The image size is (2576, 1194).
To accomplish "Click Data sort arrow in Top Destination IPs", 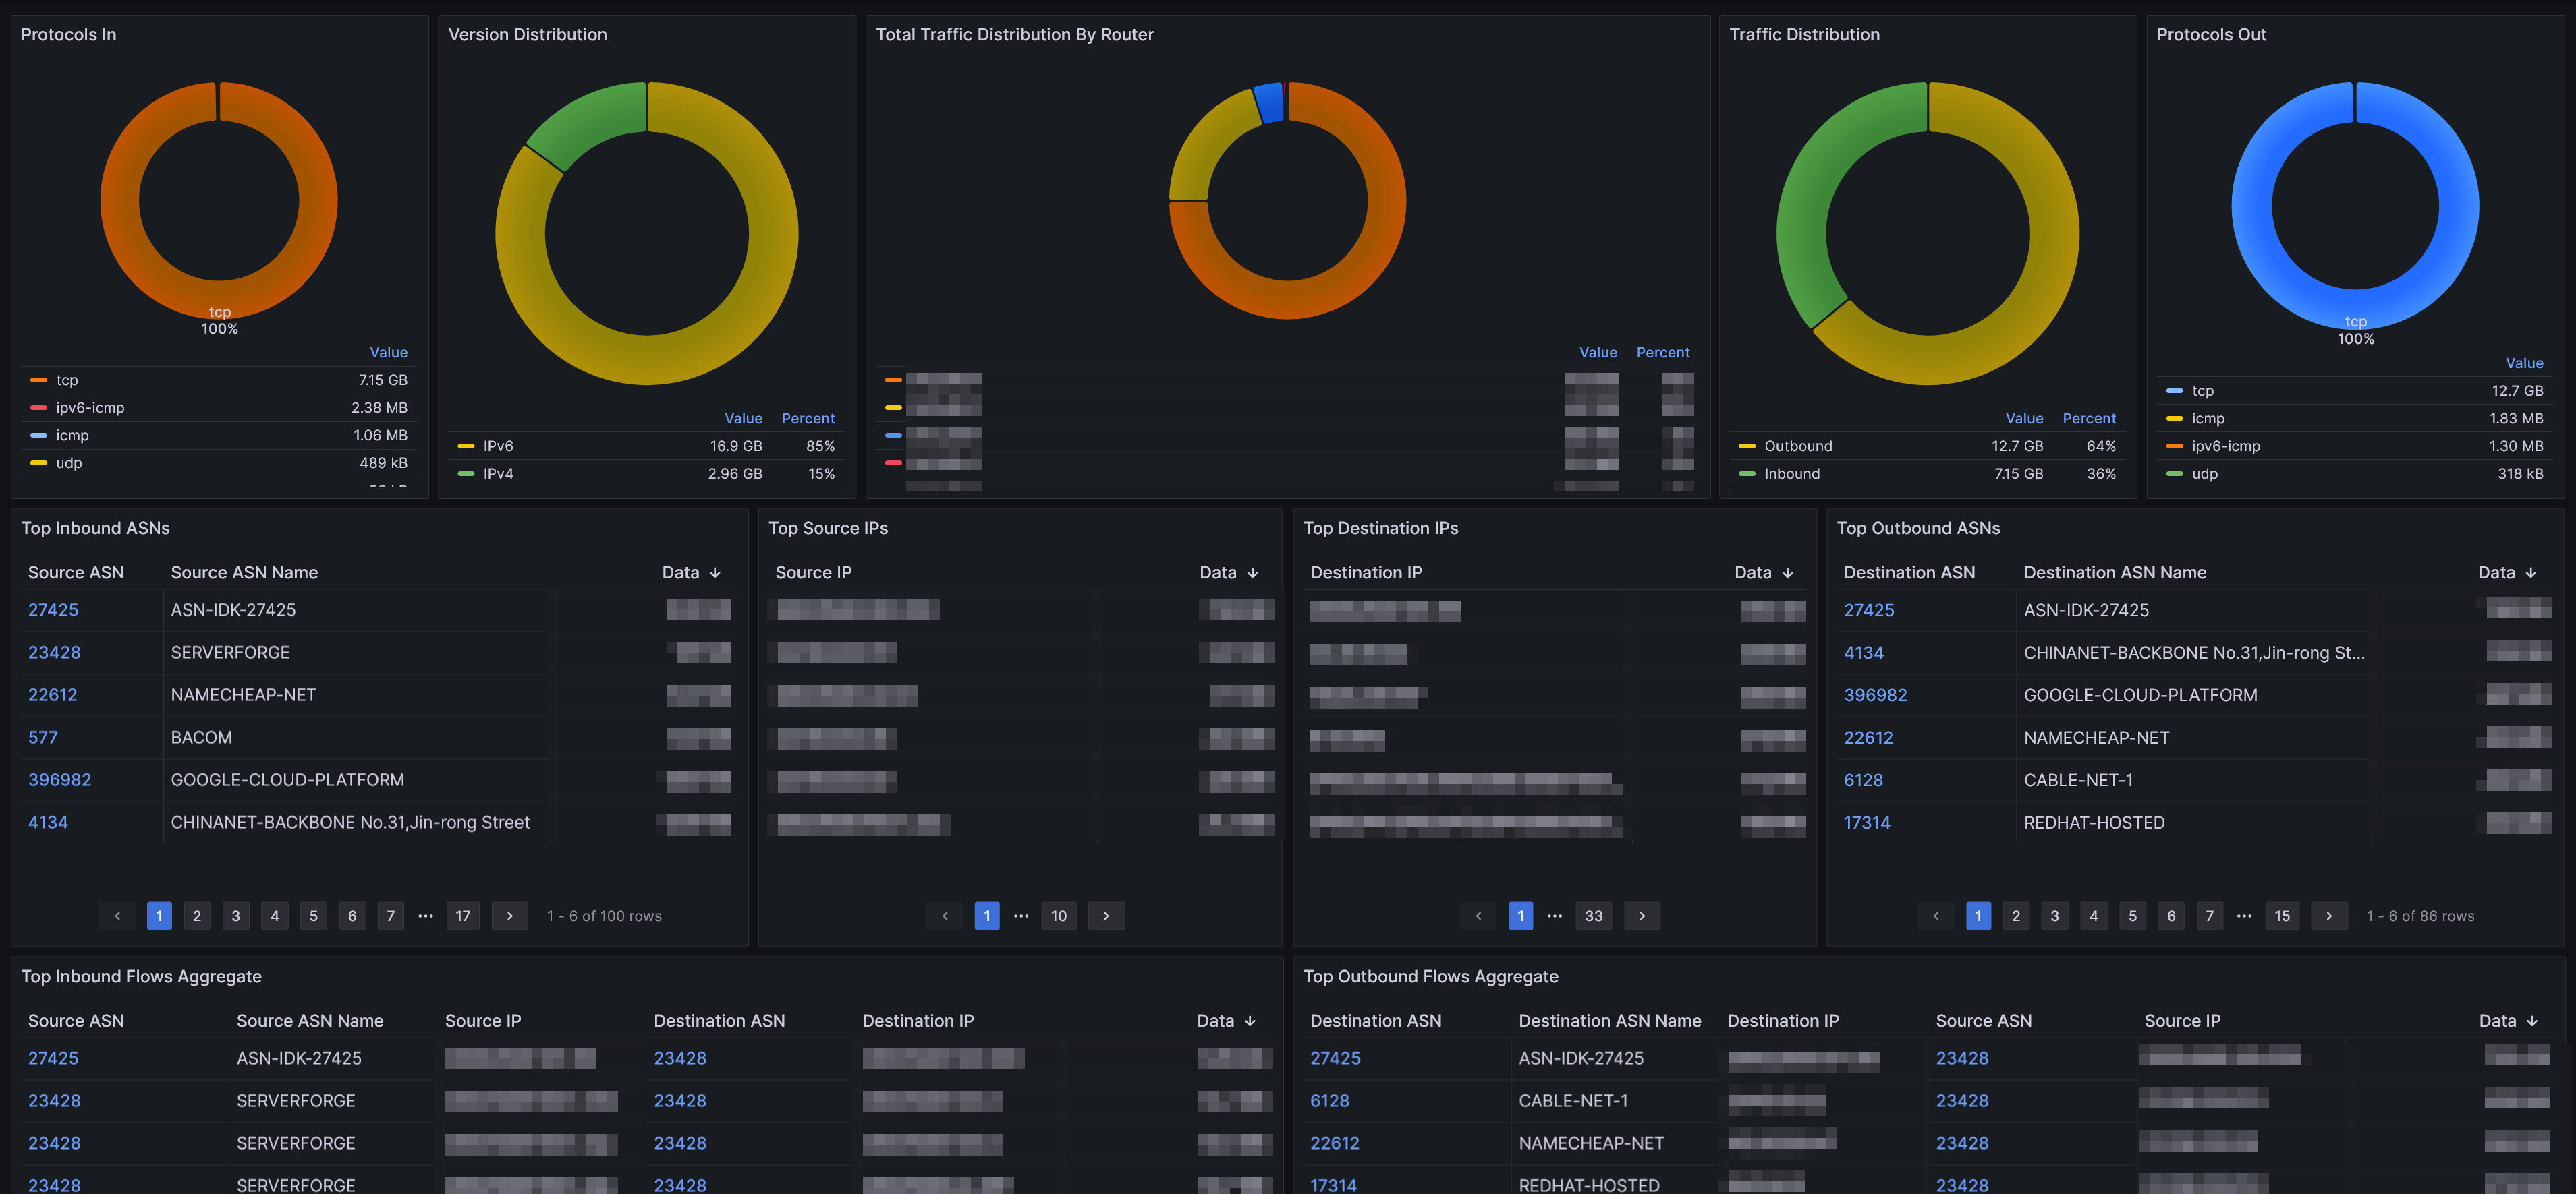I will point(1788,572).
